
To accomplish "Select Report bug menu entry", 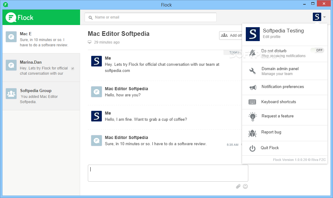I will tap(285, 133).
